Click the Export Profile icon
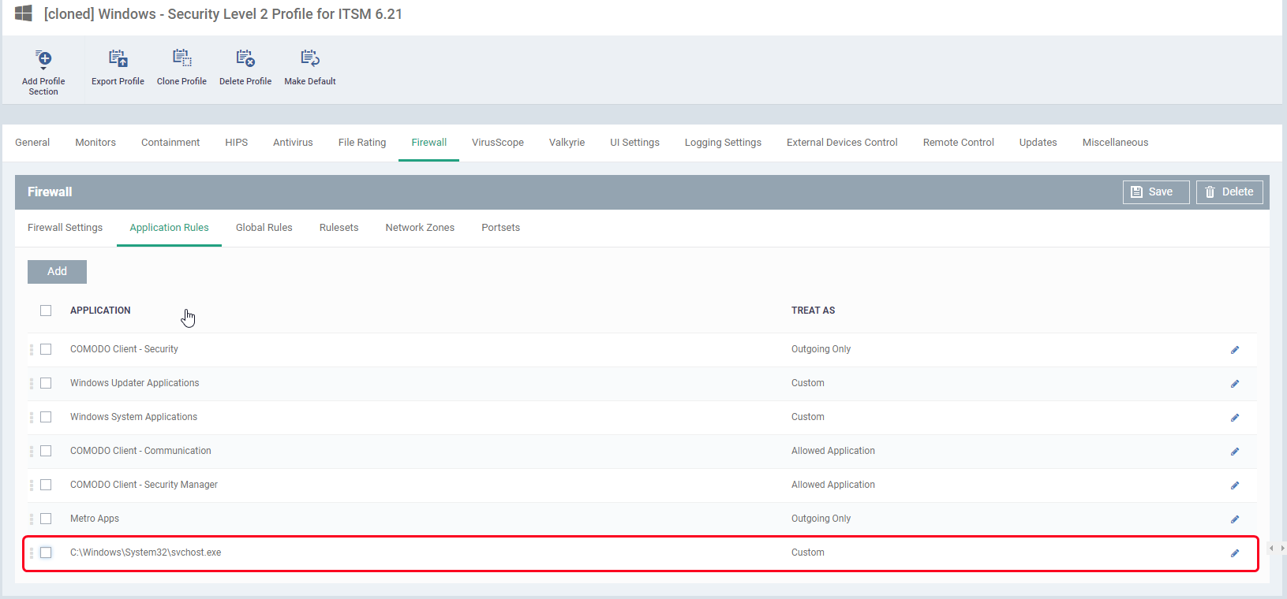 click(118, 58)
